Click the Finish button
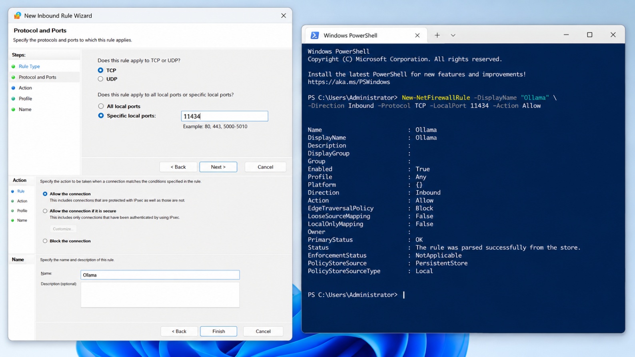 click(218, 331)
